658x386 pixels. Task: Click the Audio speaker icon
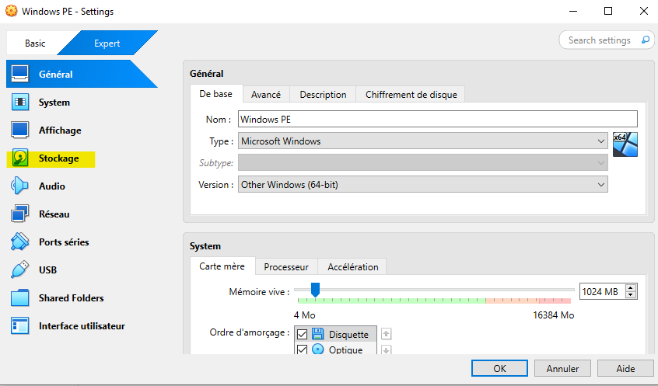click(20, 186)
